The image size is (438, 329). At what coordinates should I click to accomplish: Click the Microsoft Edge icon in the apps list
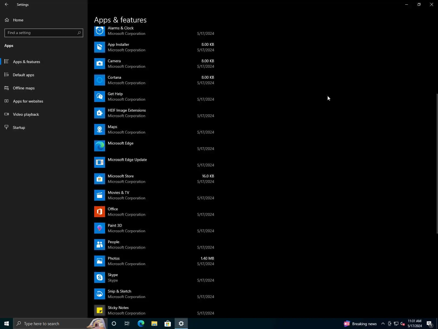100,146
